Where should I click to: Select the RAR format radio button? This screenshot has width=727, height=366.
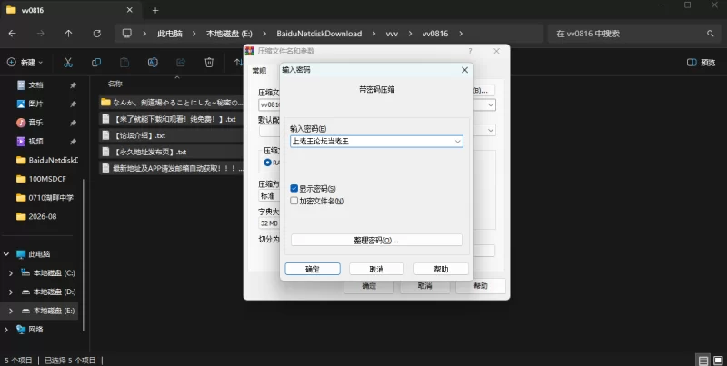click(267, 163)
